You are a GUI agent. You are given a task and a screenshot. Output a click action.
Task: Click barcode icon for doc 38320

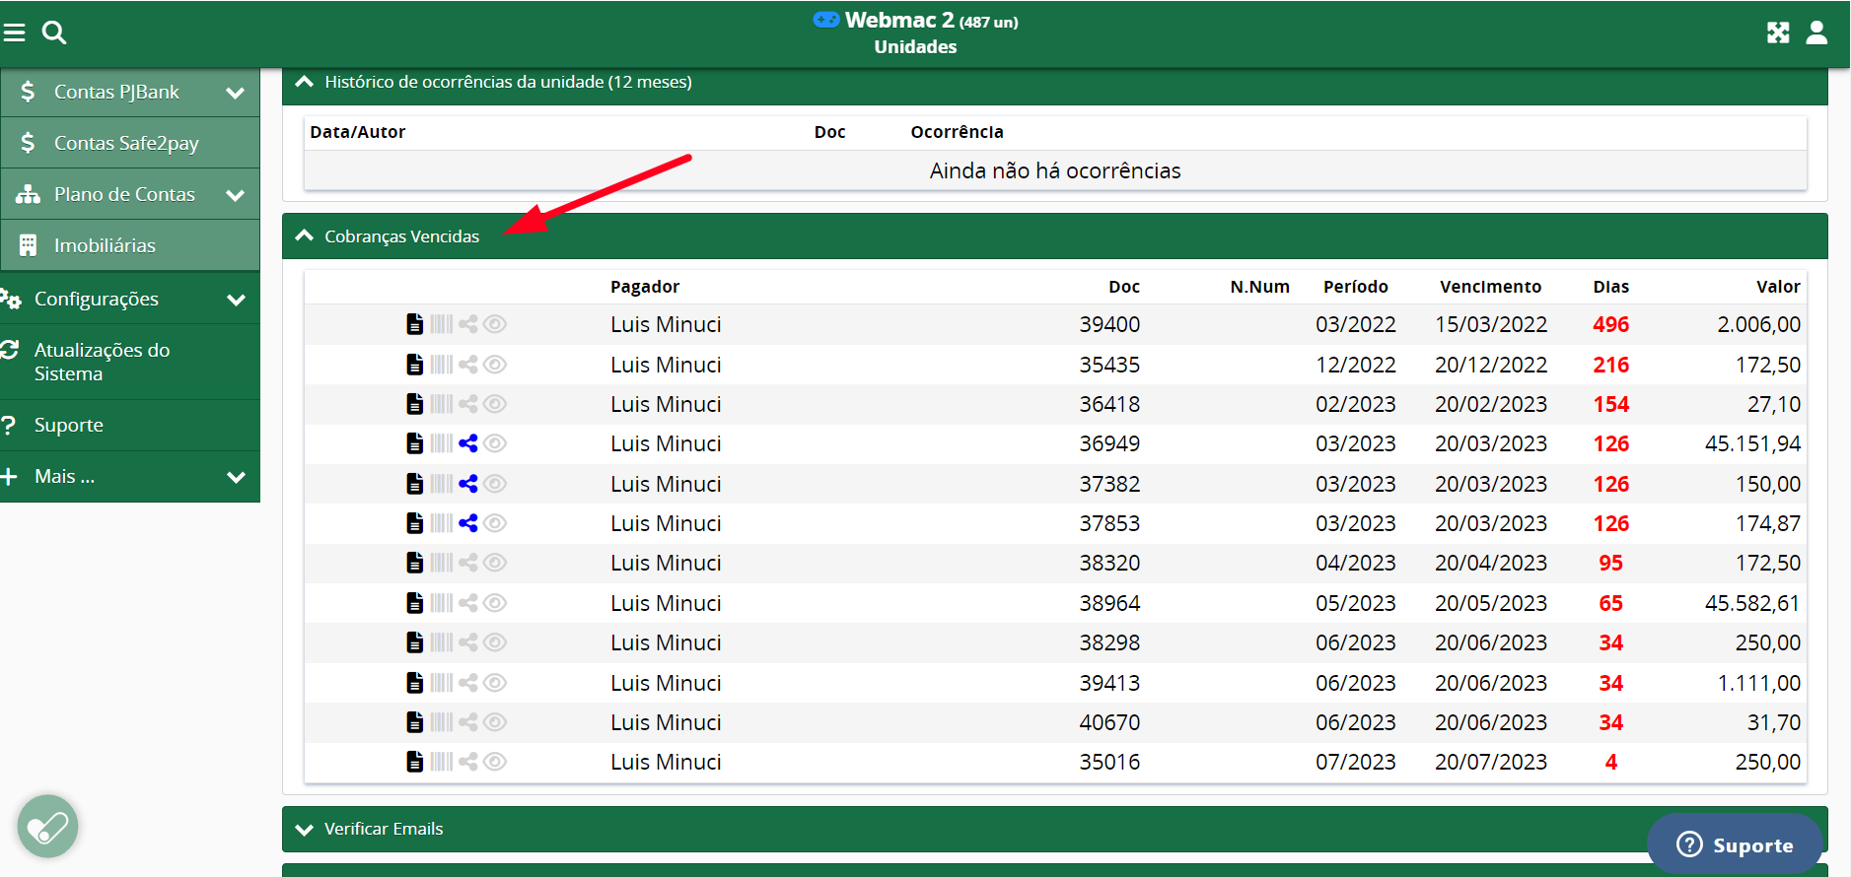coord(442,563)
